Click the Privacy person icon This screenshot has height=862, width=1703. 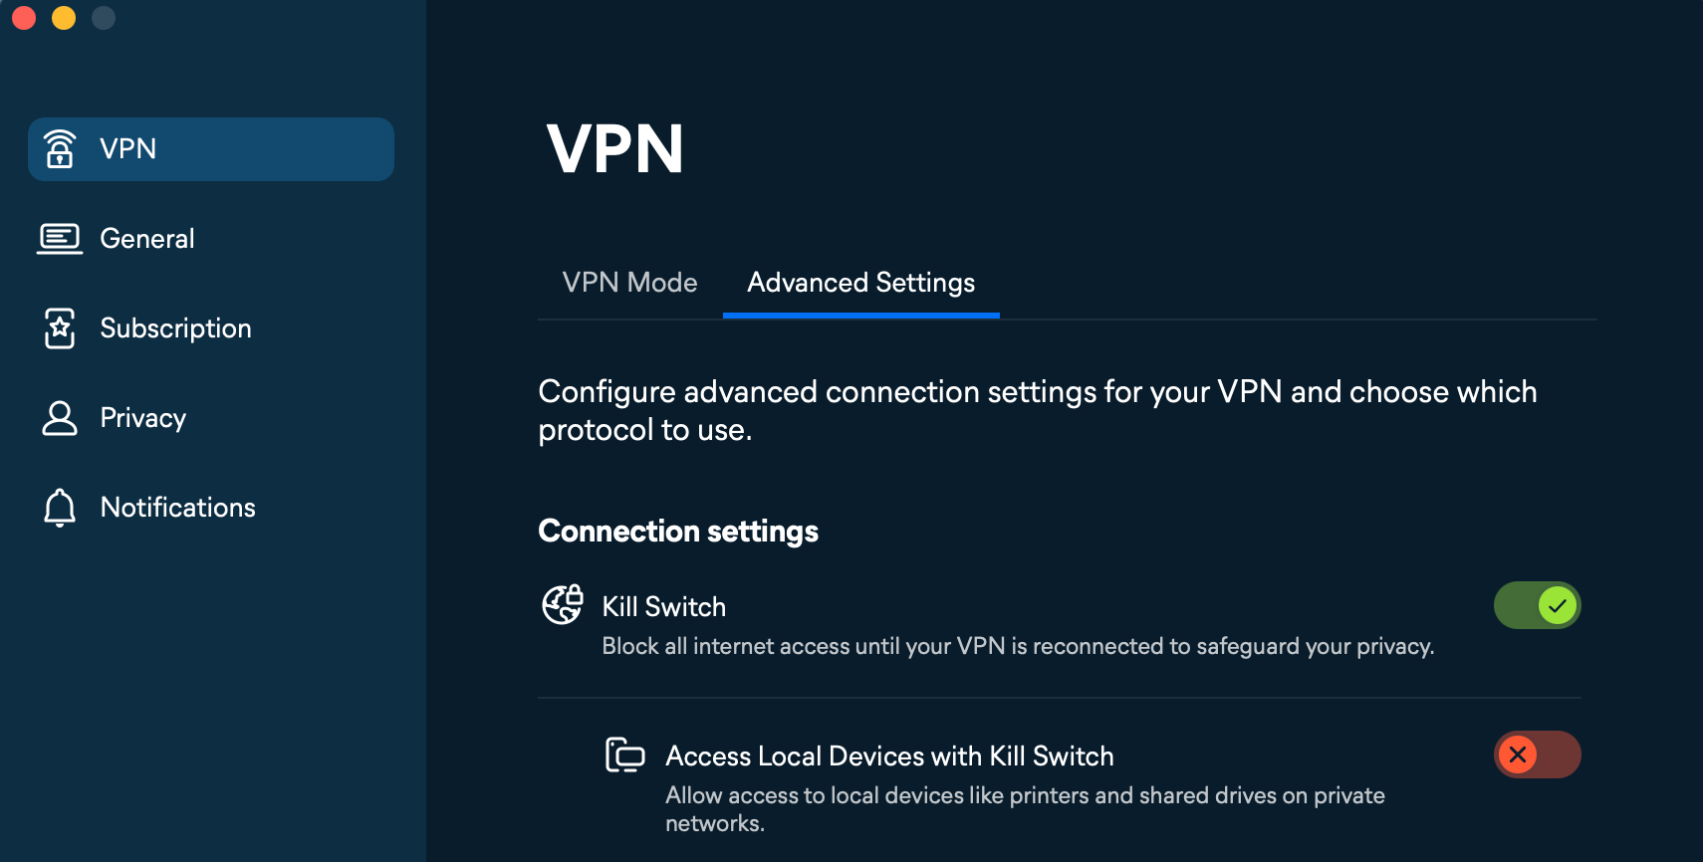point(60,418)
